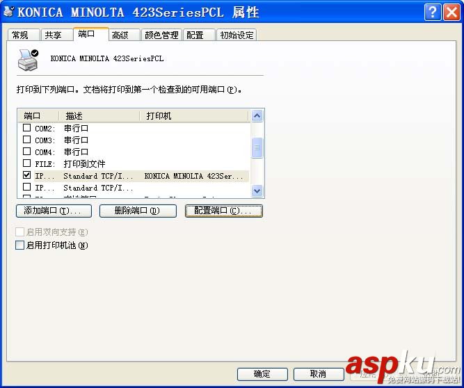Open the 颜色管理 tab

tap(161, 35)
